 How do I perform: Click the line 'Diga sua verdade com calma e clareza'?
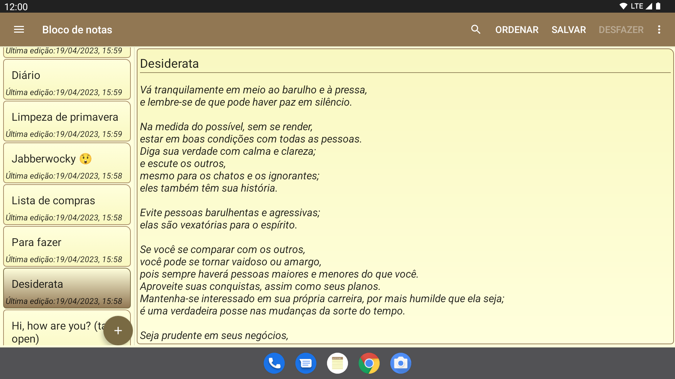pos(228,151)
